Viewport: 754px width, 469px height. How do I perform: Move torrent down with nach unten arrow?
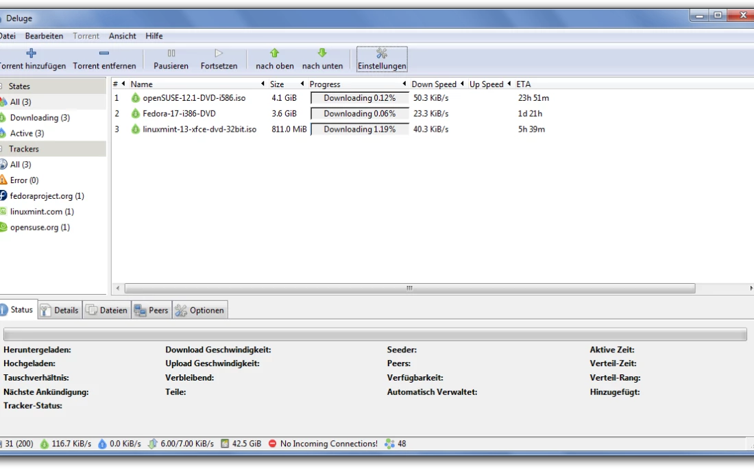tap(322, 53)
